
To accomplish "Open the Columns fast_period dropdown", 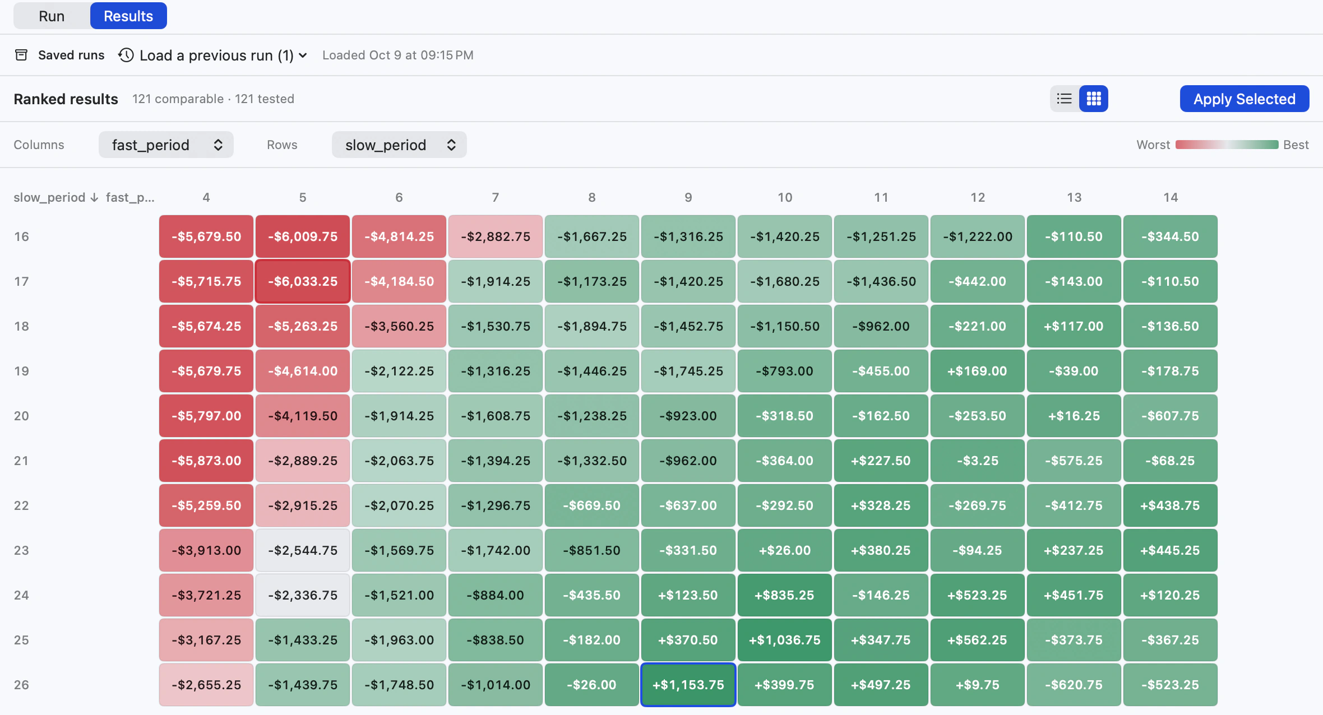I will click(166, 145).
